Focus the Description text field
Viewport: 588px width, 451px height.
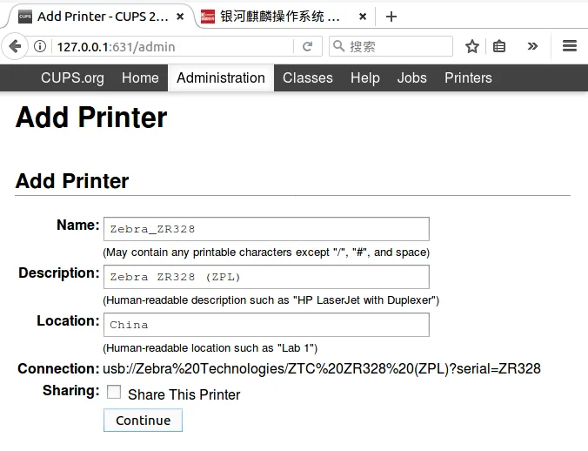(x=266, y=277)
